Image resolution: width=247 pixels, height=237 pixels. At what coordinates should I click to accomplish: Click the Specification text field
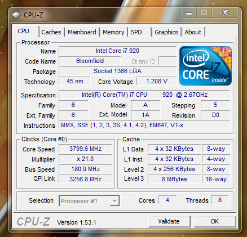click(x=144, y=95)
